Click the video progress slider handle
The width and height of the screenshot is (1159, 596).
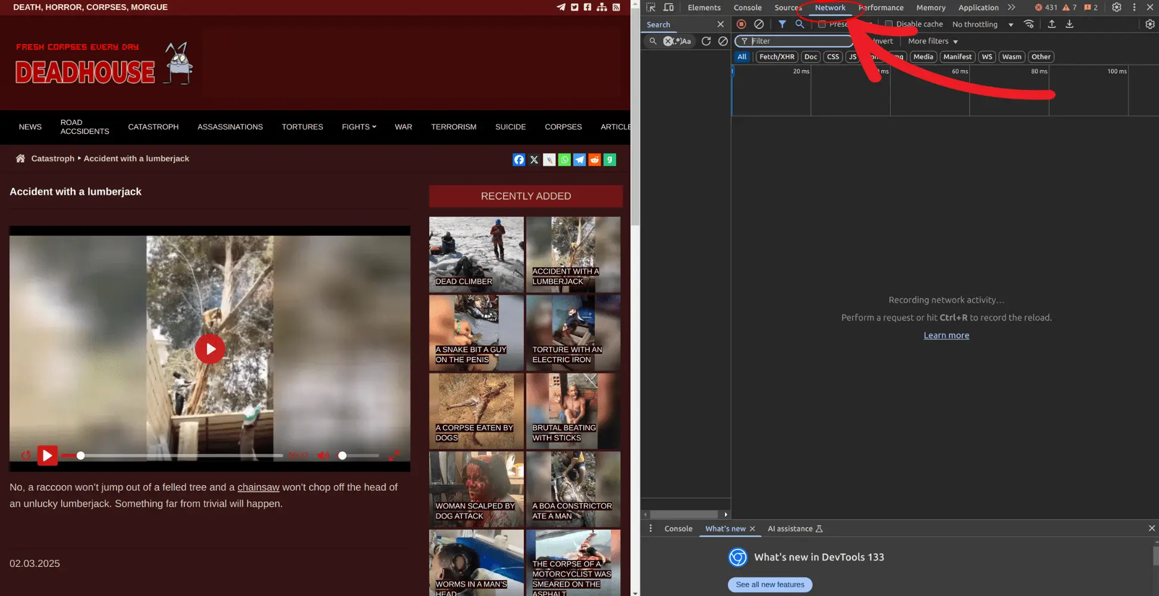(80, 456)
